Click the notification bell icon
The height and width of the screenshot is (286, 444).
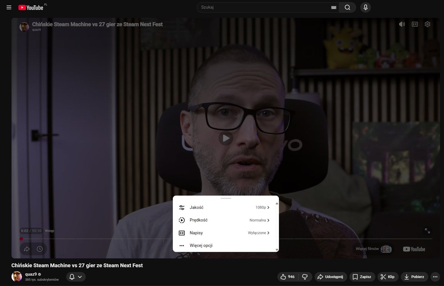tap(72, 277)
